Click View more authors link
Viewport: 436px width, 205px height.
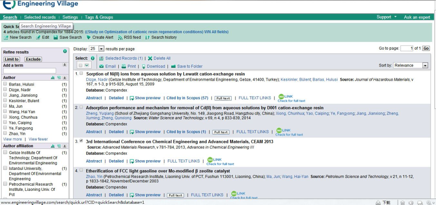click(13, 139)
